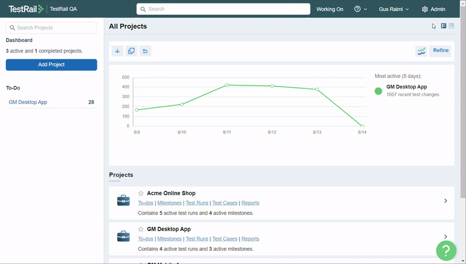The height and width of the screenshot is (264, 466).
Task: Open Acme Online Shop Test Runs link
Action: (197, 203)
